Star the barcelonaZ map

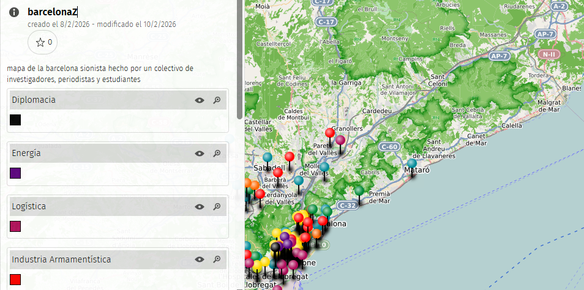point(43,42)
